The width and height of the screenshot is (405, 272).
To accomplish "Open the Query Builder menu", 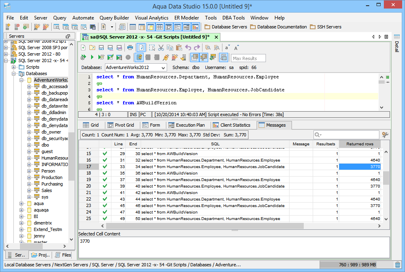I will [x=114, y=18].
